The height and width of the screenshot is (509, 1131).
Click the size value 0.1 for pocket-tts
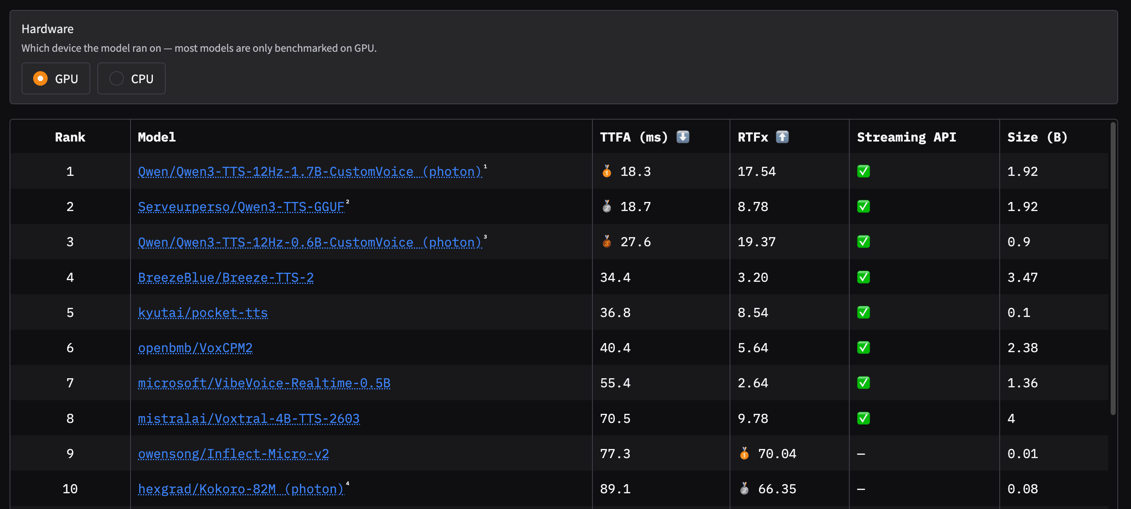pyautogui.click(x=1019, y=312)
